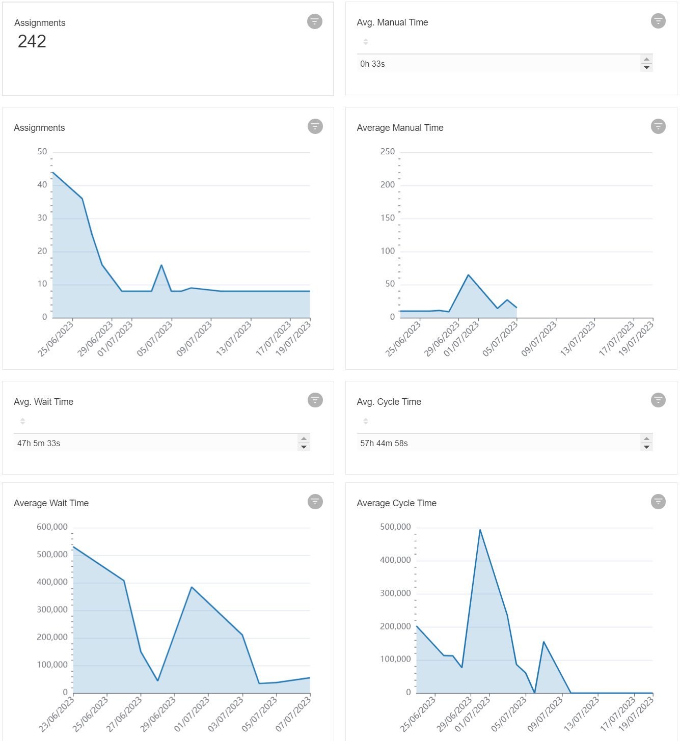
Task: Click the Average Cycle Time chart title
Action: point(396,503)
